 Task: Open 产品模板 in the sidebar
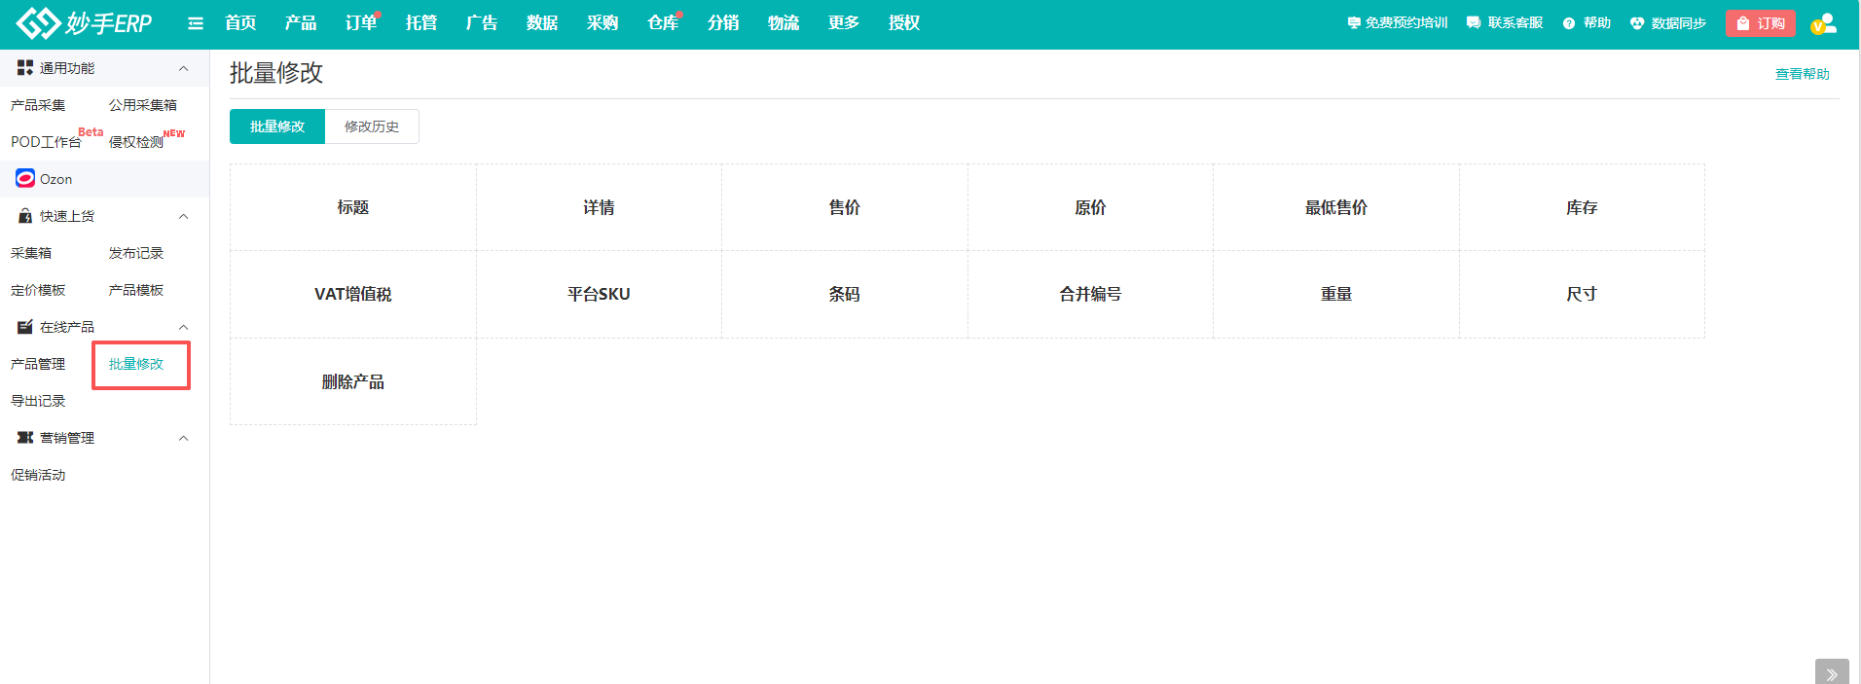coord(136,290)
